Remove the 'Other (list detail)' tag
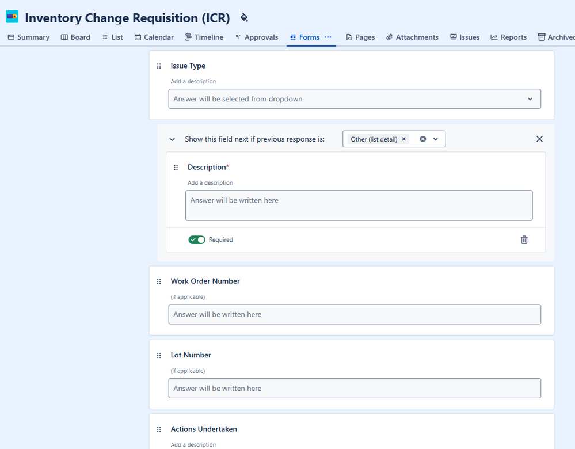 tap(403, 139)
